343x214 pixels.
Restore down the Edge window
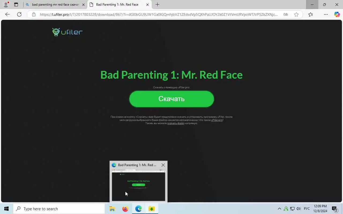pyautogui.click(x=325, y=5)
